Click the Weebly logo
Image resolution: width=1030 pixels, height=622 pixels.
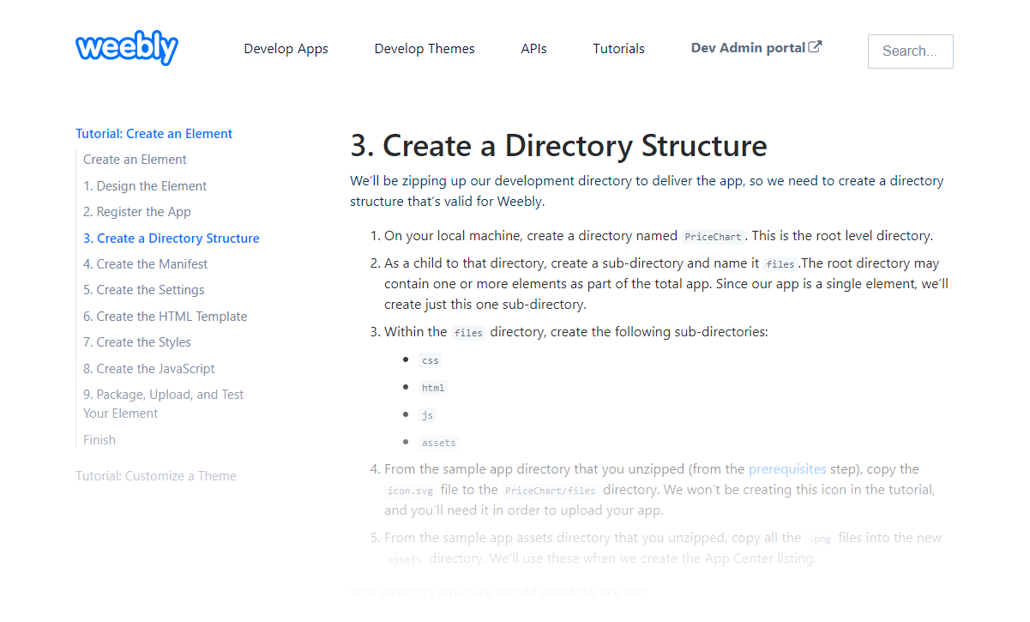click(x=126, y=48)
